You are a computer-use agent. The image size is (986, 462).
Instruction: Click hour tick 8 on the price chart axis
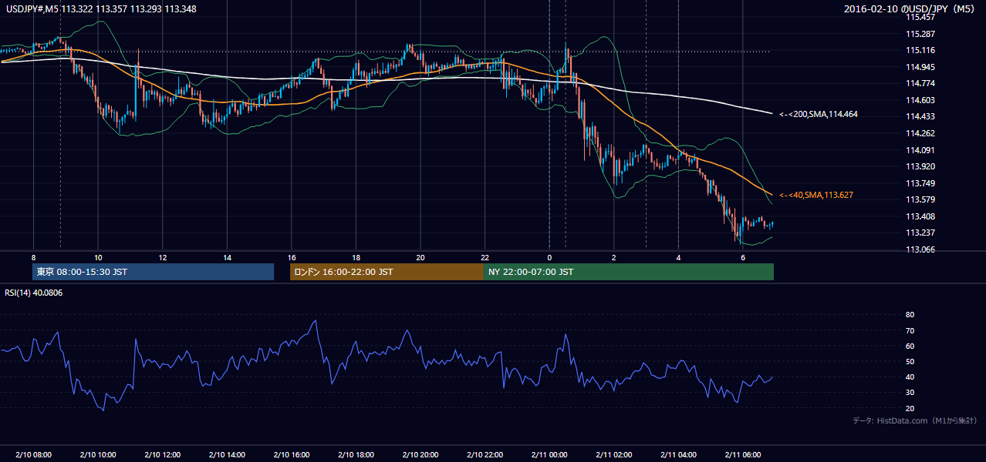(33, 257)
